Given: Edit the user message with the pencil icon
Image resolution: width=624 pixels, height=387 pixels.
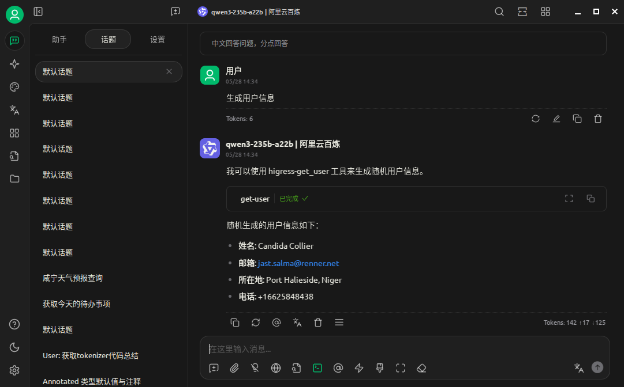Looking at the screenshot, I should tap(556, 118).
